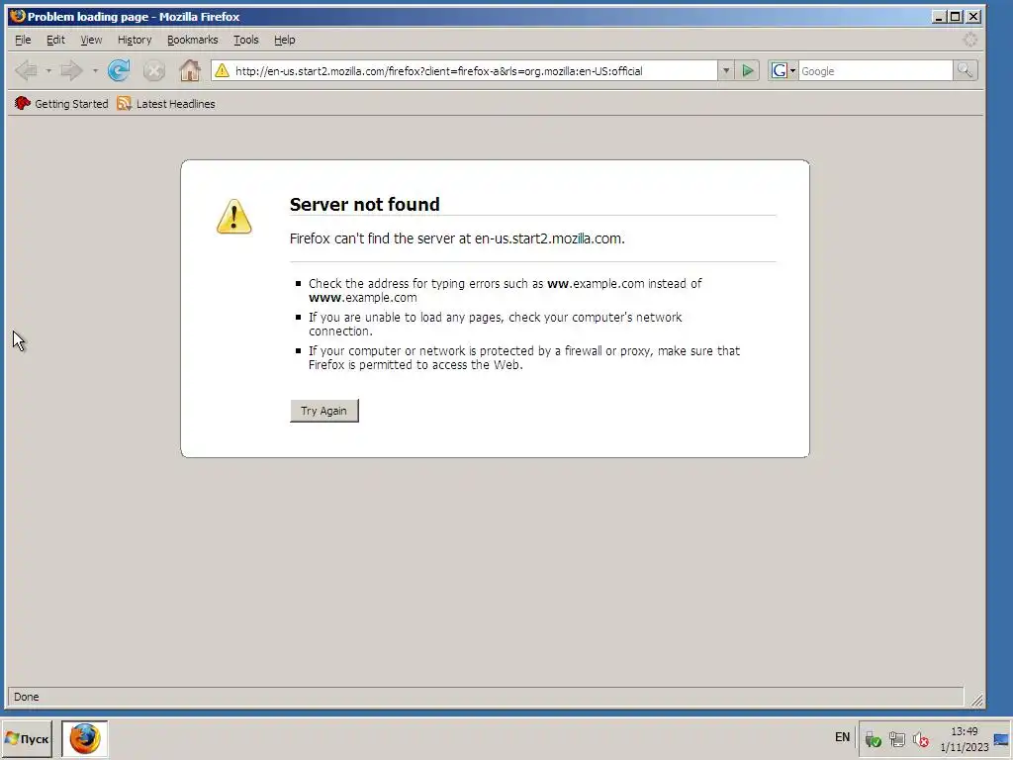Open the File menu
1013x760 pixels.
(x=23, y=40)
